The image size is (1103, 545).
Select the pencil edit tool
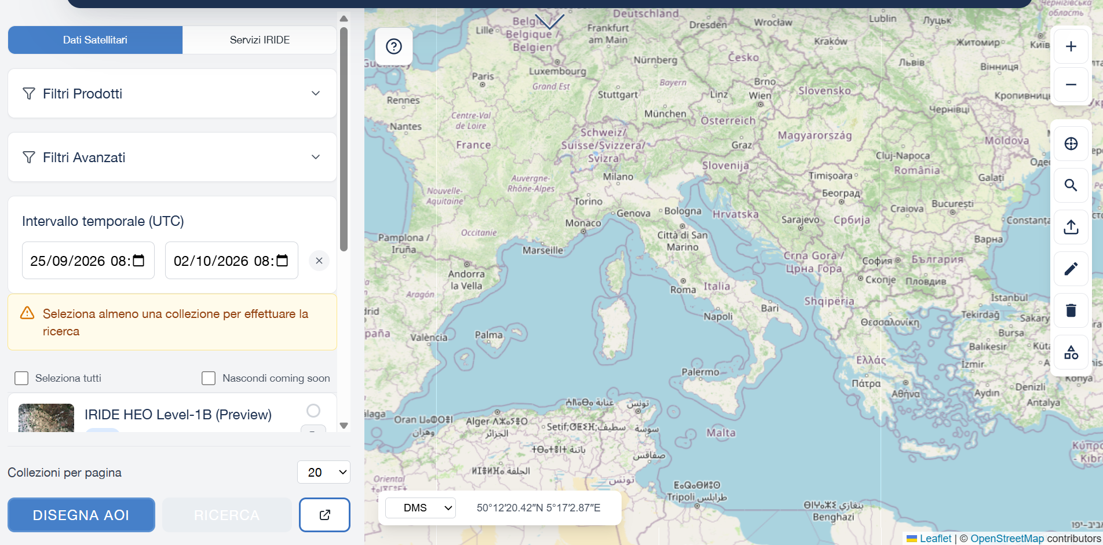[x=1071, y=269]
